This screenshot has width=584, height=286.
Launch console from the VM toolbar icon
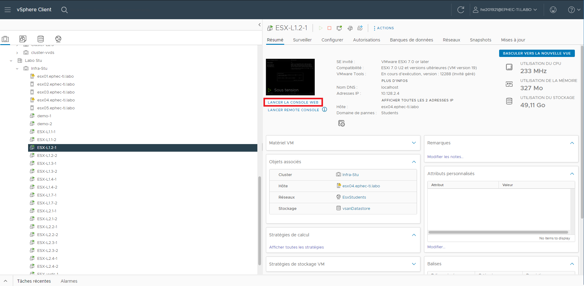coord(339,28)
